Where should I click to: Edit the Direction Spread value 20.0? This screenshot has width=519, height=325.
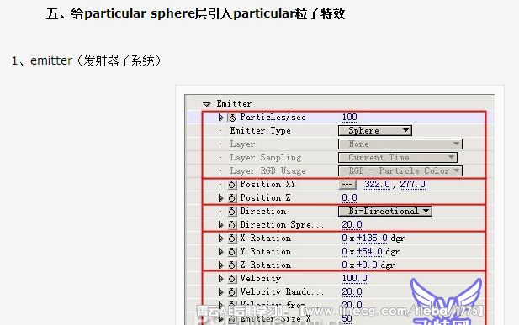[x=352, y=224]
